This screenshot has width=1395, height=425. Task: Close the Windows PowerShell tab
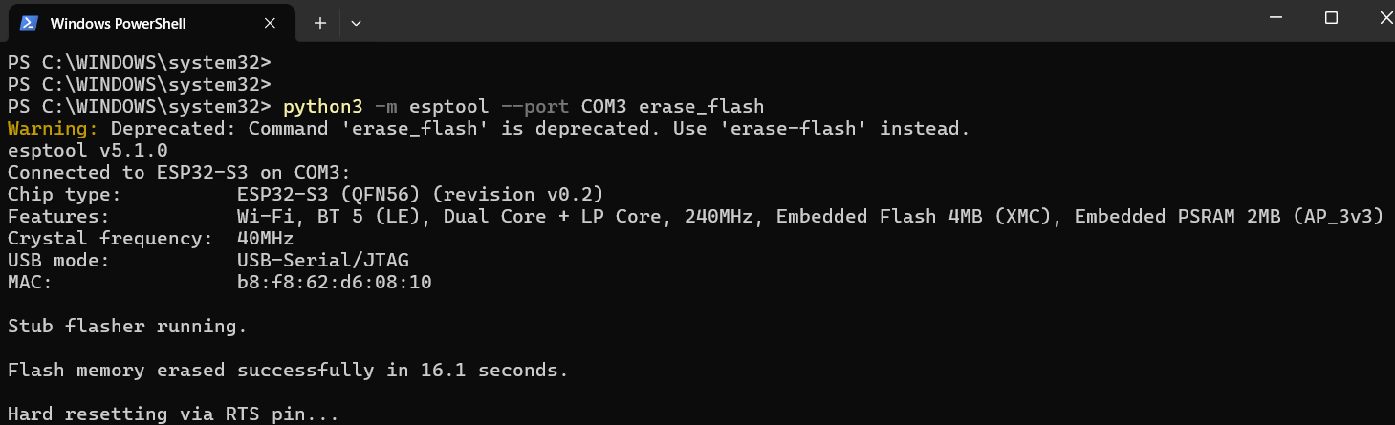(271, 23)
